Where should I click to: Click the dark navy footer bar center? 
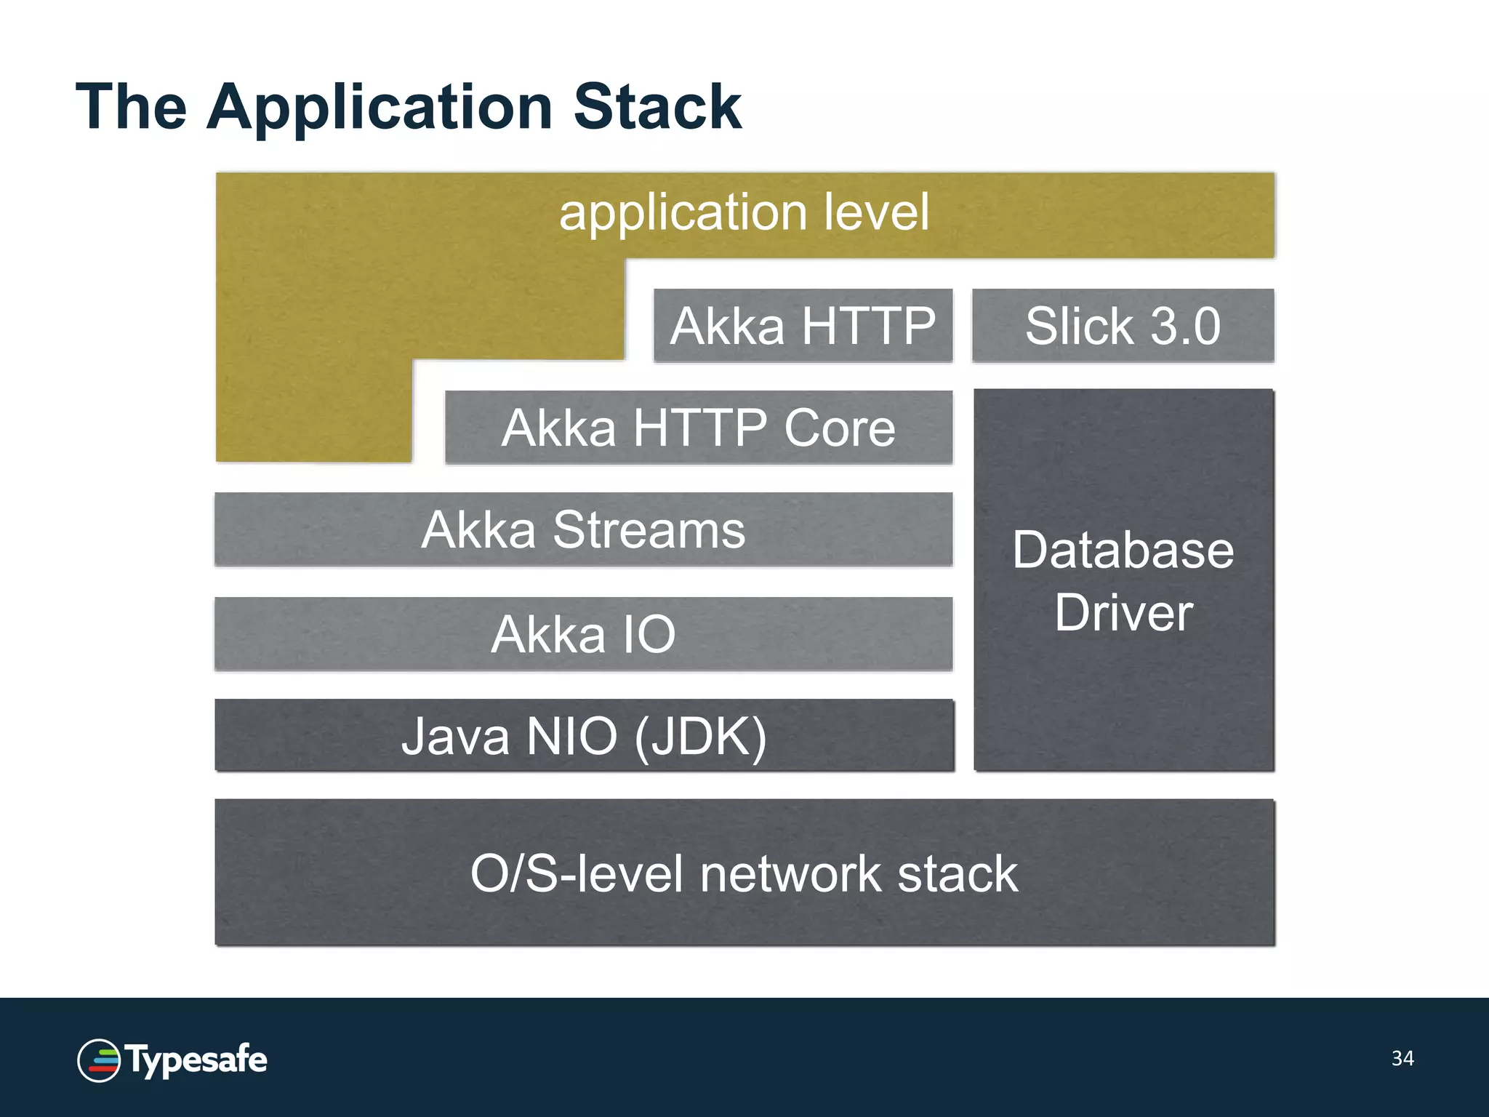coord(744,1057)
